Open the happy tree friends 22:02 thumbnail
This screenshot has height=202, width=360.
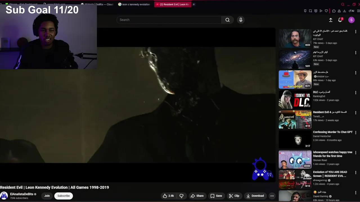pyautogui.click(x=295, y=159)
